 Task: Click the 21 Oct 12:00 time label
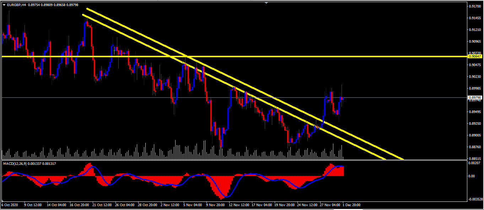point(102,205)
